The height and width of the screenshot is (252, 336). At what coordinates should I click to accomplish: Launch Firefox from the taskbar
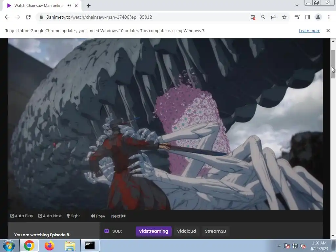[50, 245]
